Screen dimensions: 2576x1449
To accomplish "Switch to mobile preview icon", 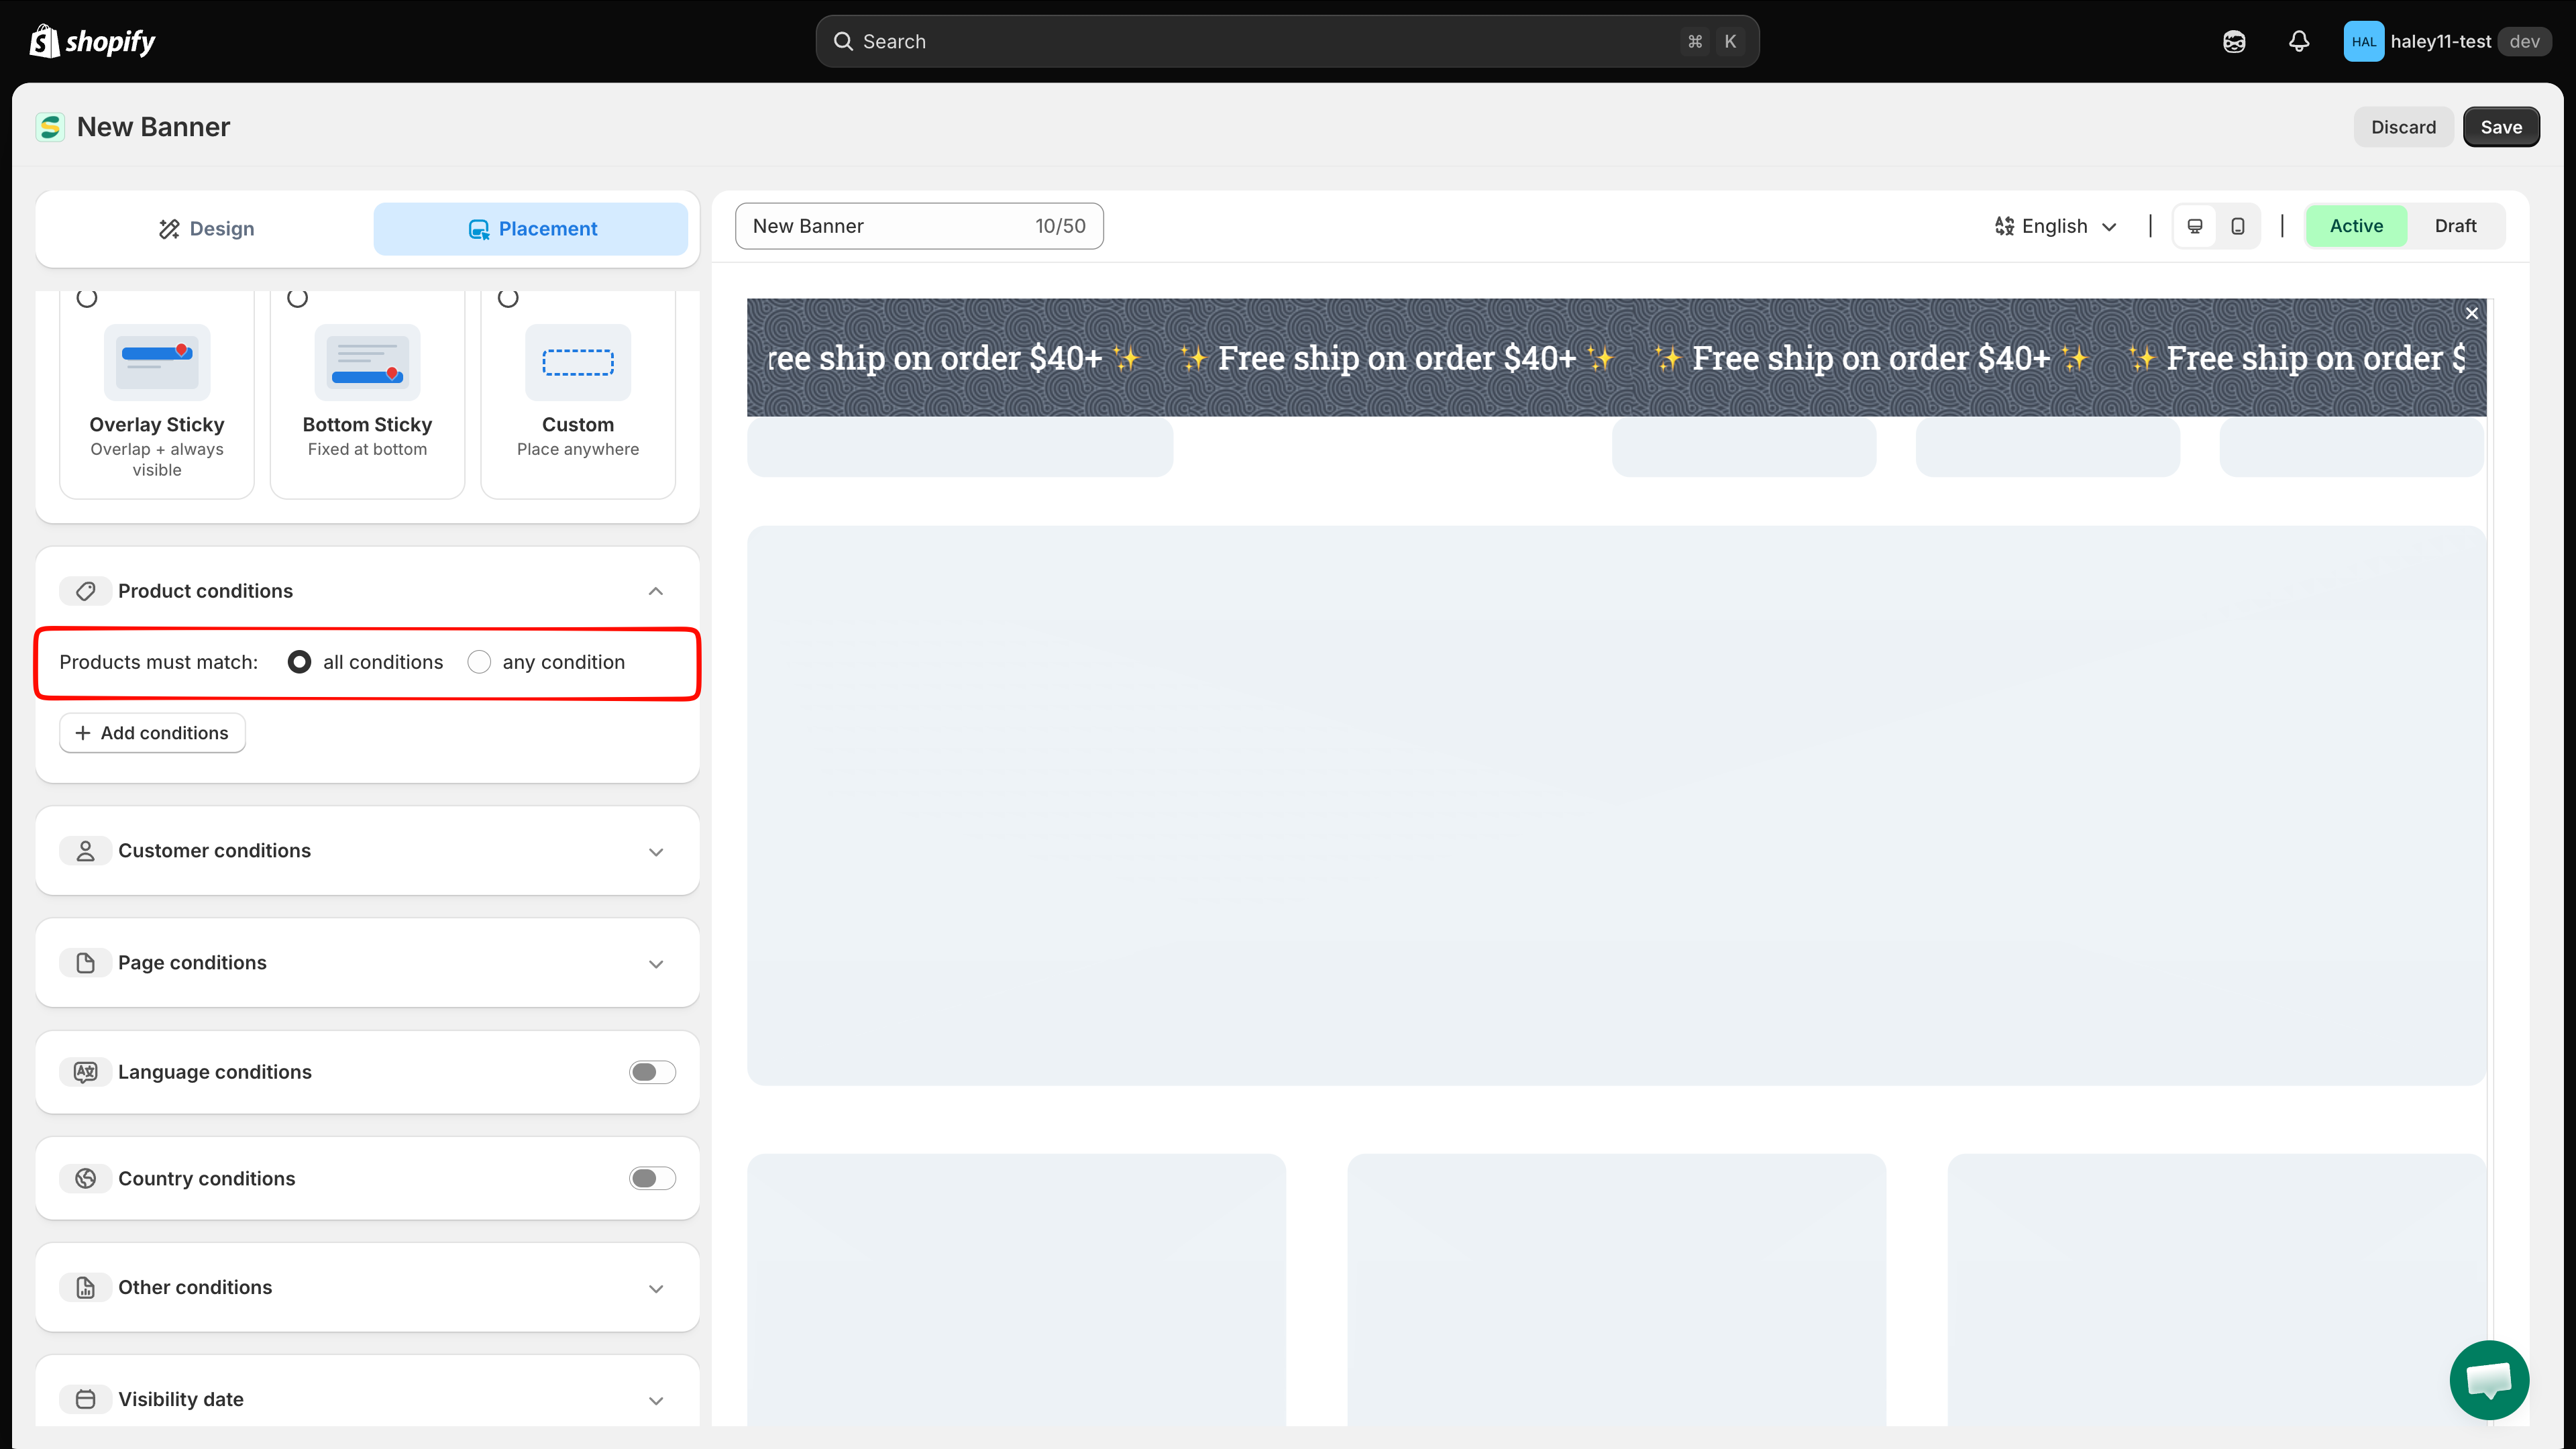I will click(2238, 226).
